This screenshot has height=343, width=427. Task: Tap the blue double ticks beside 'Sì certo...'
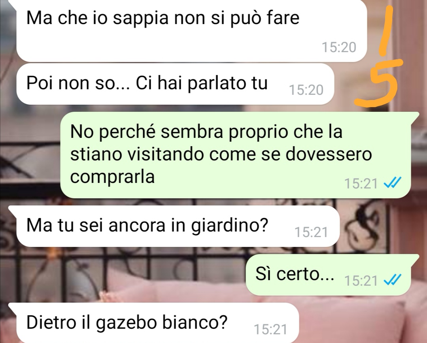393,279
